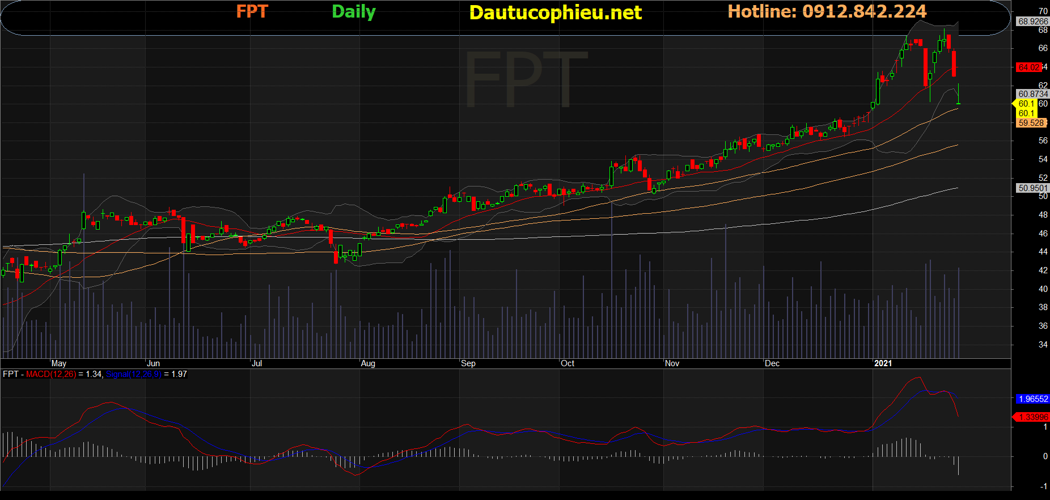Click the Nov axis label

pos(672,363)
